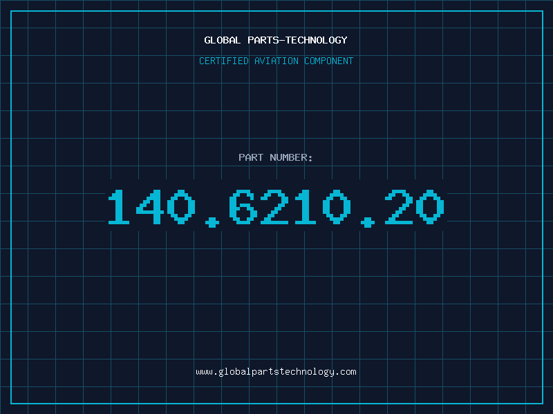Click the PART NUMBER: label

(276, 157)
